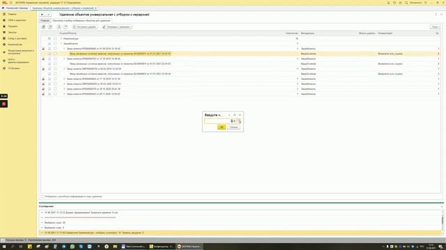Screen dimensions: 446x250
Task: Expand the Номенклатура tree node
Action: click(x=61, y=39)
